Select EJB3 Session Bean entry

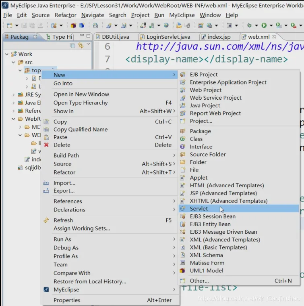239,216
